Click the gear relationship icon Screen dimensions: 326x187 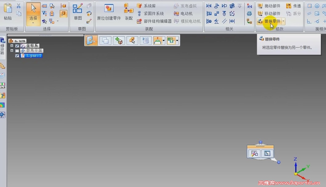232,6
